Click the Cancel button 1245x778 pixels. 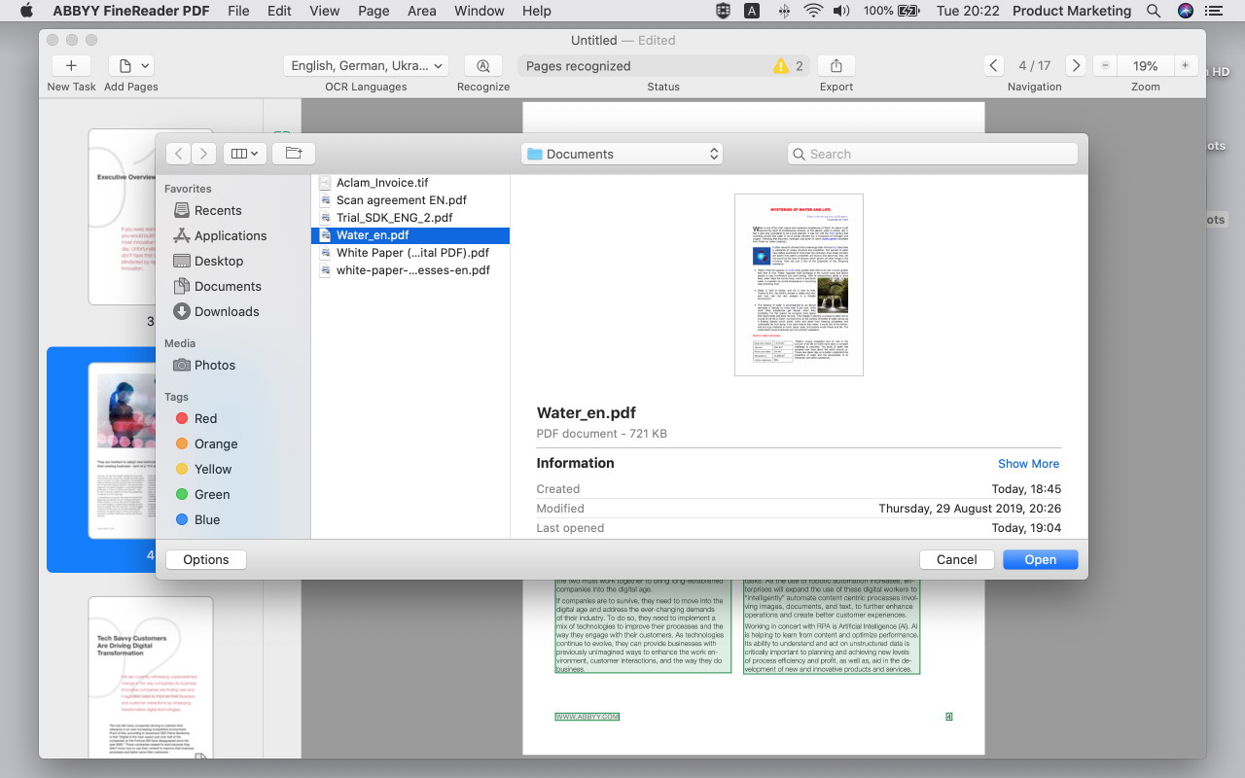click(x=957, y=559)
